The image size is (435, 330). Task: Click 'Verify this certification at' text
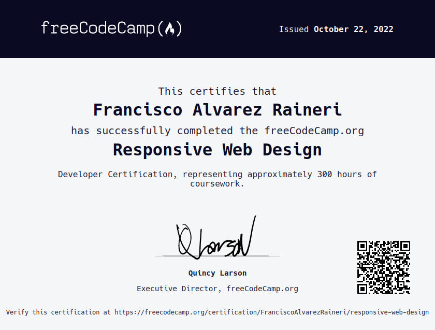58,312
